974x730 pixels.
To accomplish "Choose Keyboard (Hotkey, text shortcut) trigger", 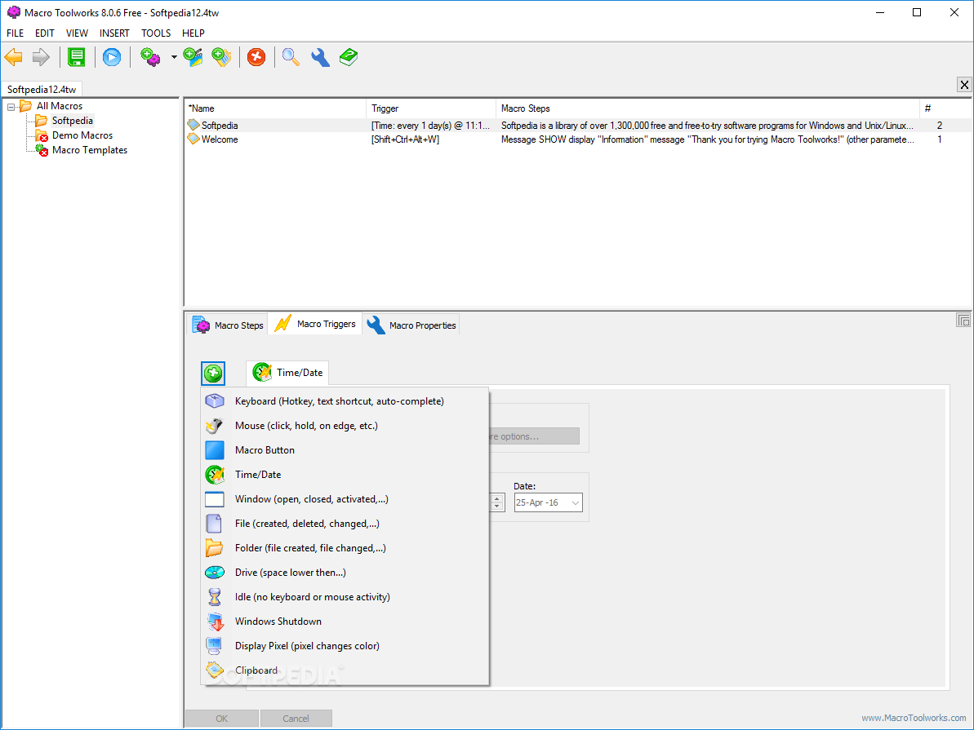I will pos(345,401).
